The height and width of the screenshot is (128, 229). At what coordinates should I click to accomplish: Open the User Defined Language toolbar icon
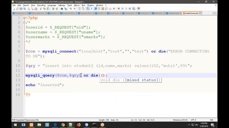click(99, 9)
